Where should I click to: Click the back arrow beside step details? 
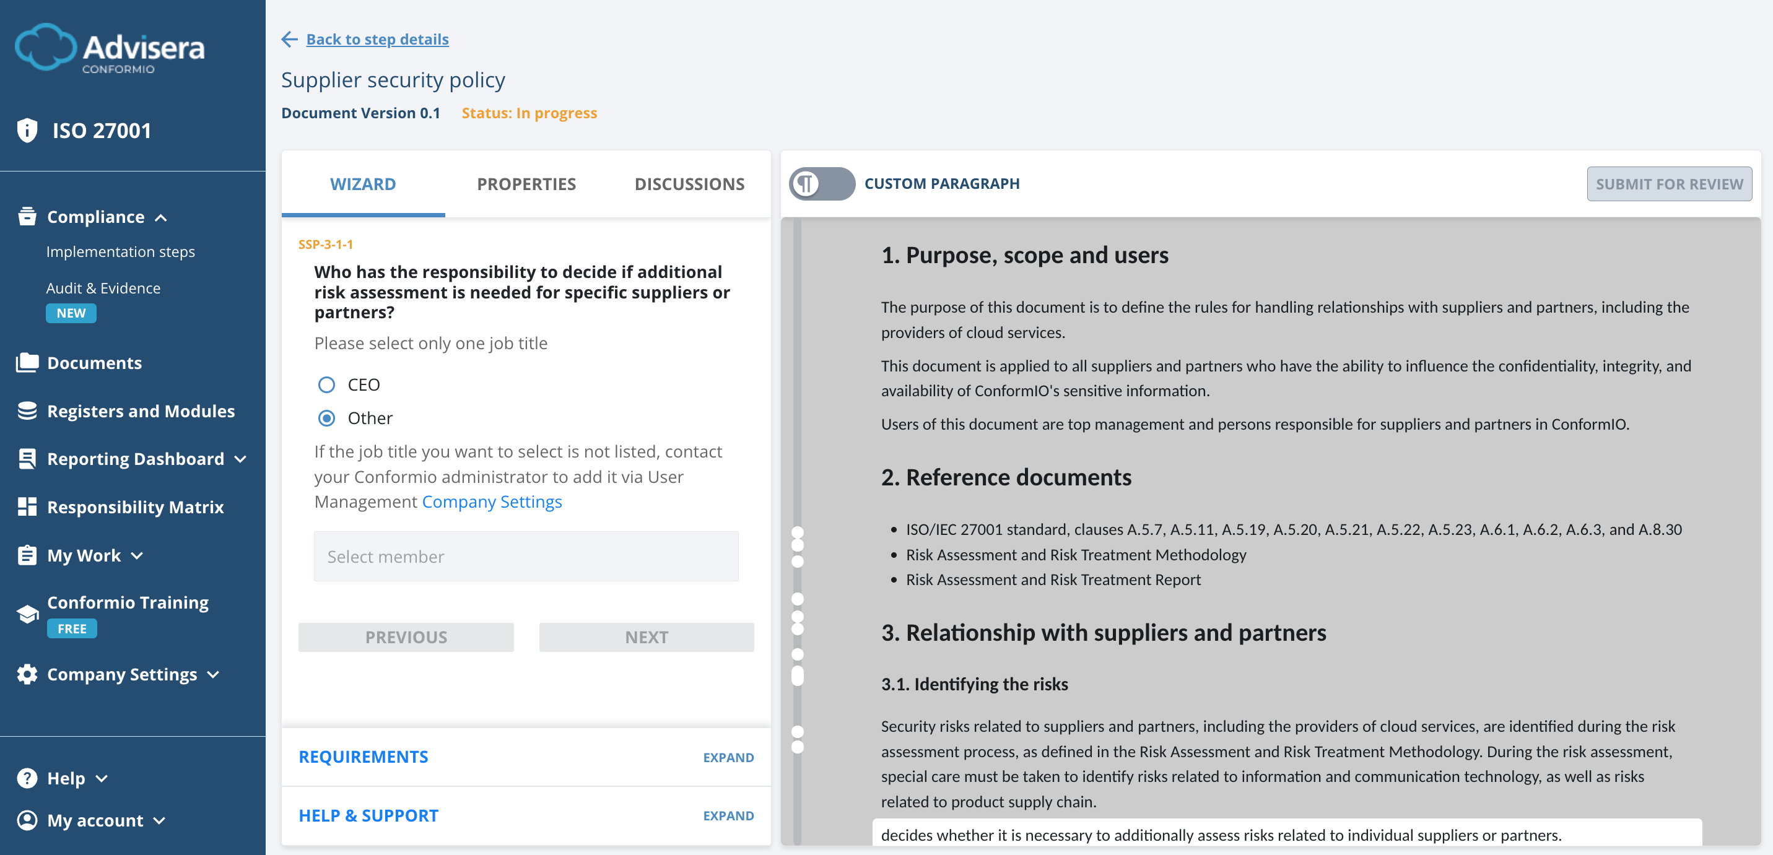[x=289, y=39]
